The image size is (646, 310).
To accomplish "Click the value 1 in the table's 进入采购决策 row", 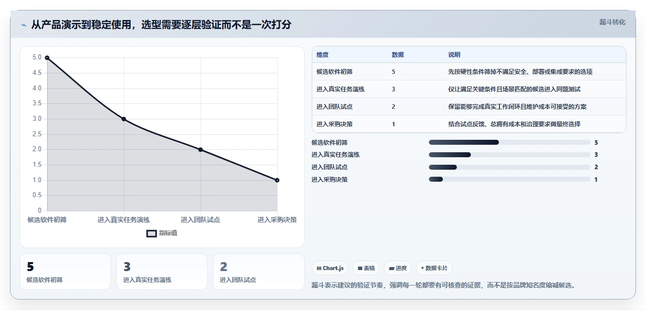I will 394,124.
